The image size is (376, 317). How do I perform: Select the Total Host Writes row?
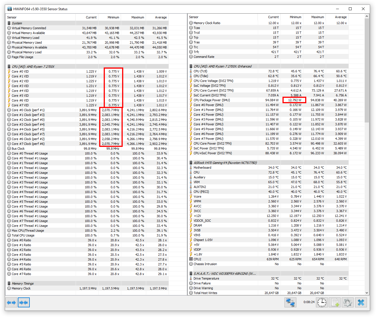(x=269, y=293)
